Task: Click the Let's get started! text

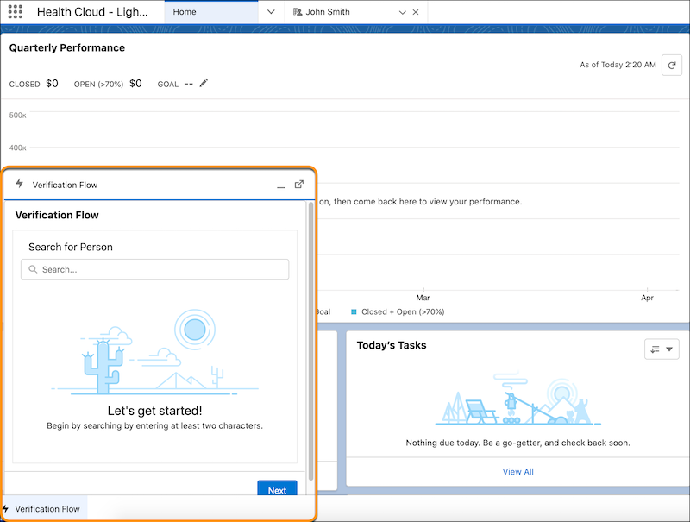Action: [x=155, y=411]
